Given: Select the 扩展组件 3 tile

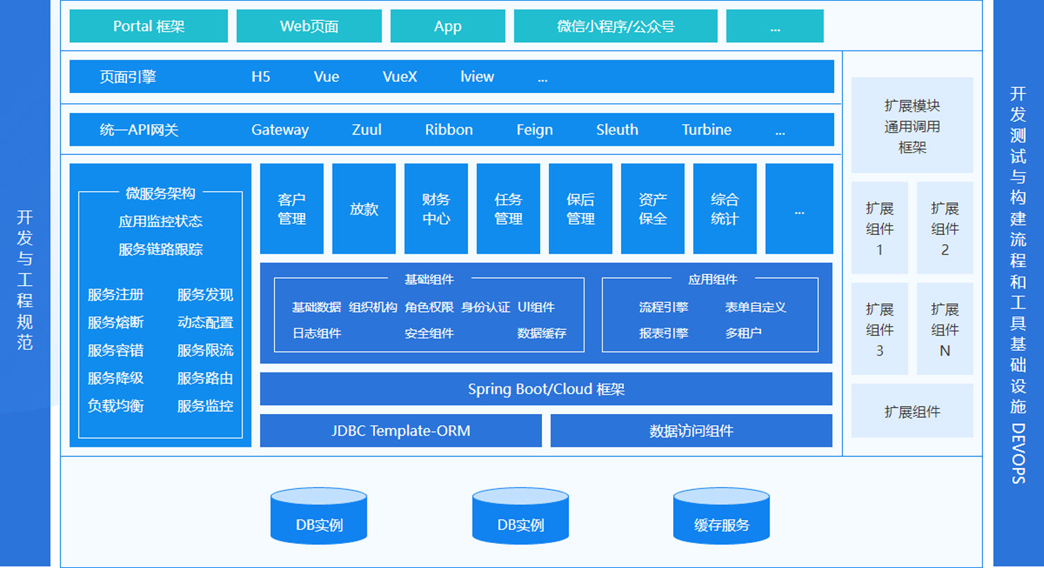Looking at the screenshot, I should click(x=879, y=329).
